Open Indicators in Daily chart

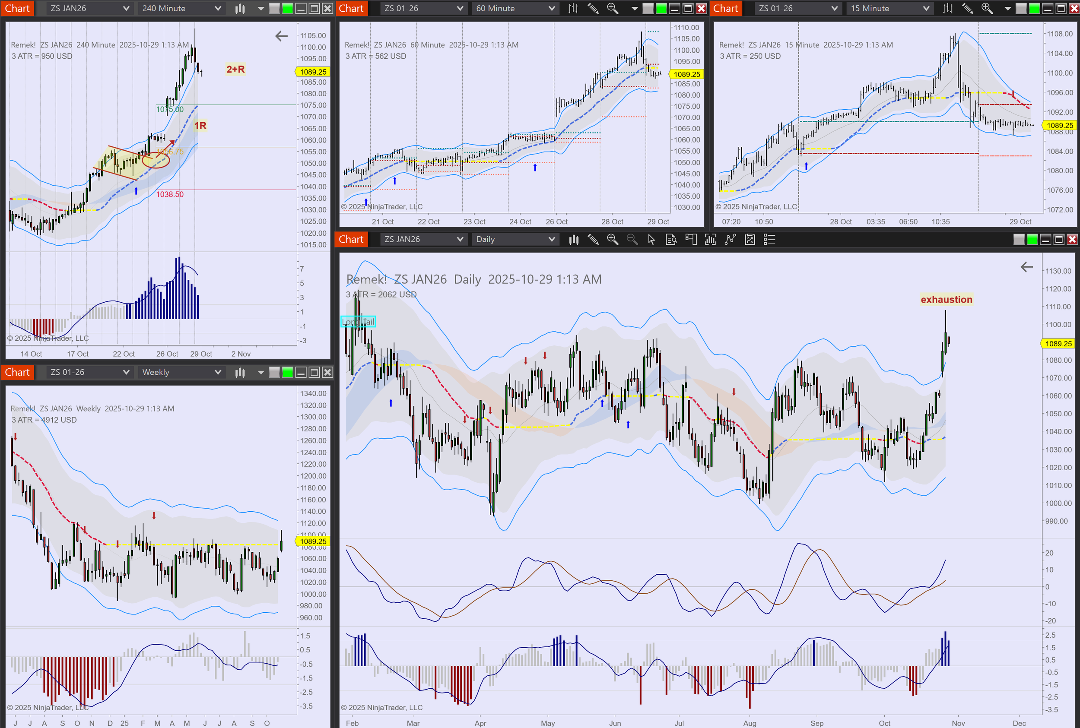(x=730, y=239)
